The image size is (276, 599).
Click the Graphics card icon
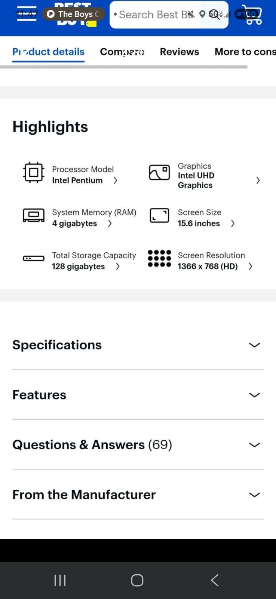[159, 173]
